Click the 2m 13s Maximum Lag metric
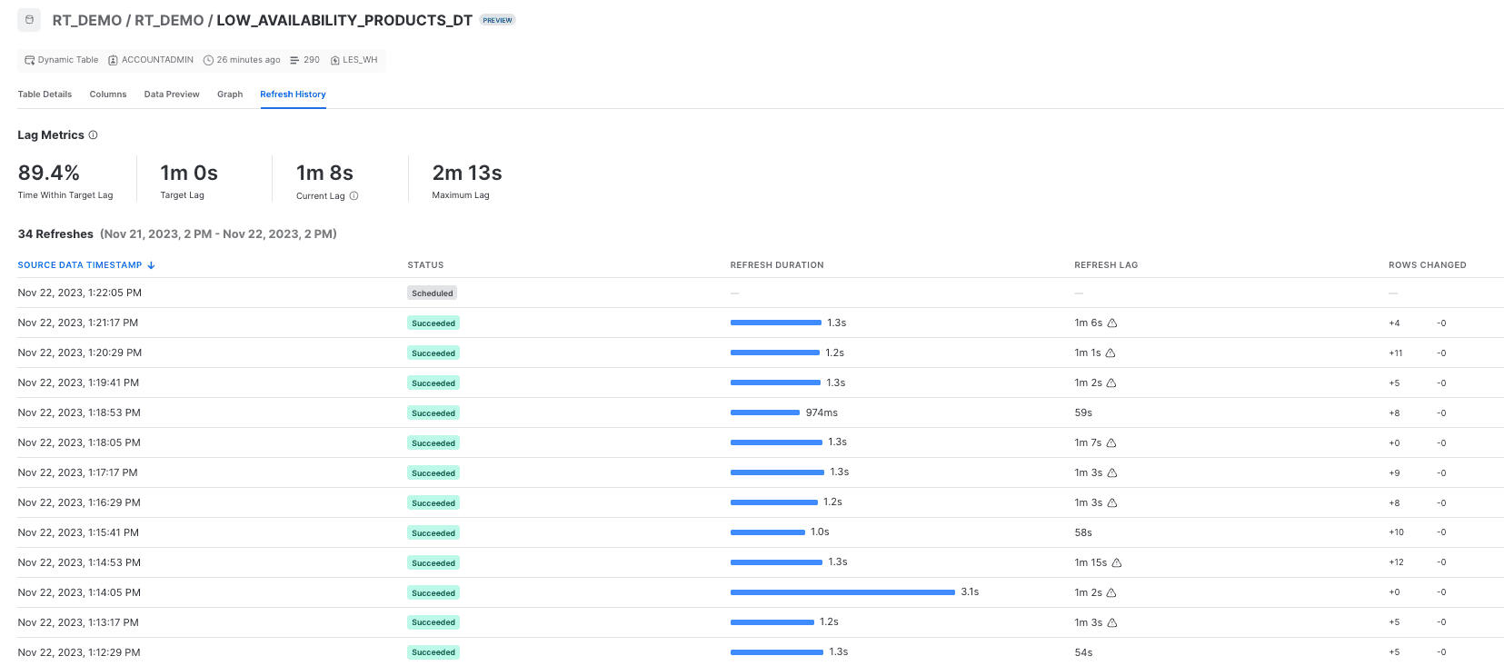 pyautogui.click(x=467, y=180)
